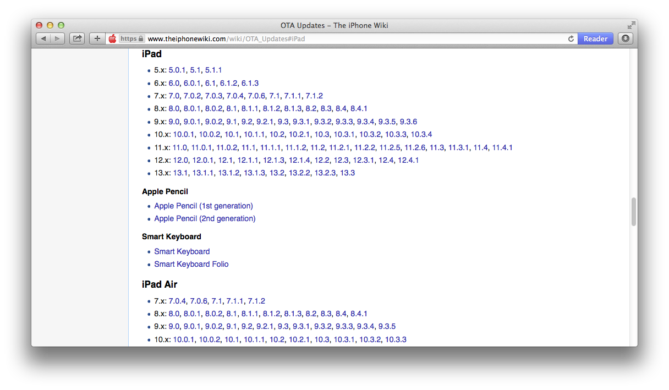Follow the 13.2.2 firmware link
Viewport: 669px width, 390px height.
click(x=300, y=173)
